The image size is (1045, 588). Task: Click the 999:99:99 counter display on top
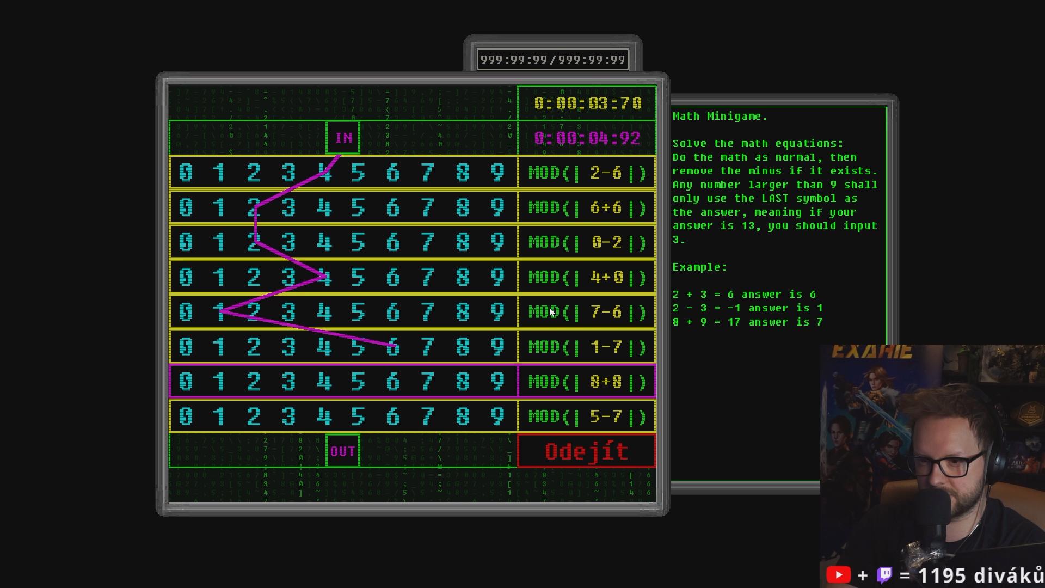tap(553, 59)
